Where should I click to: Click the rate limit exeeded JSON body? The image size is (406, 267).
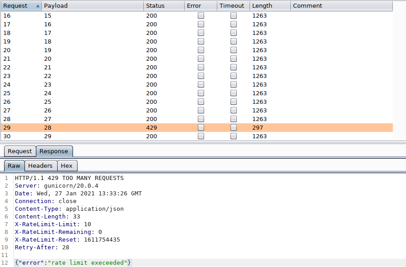coord(73,262)
